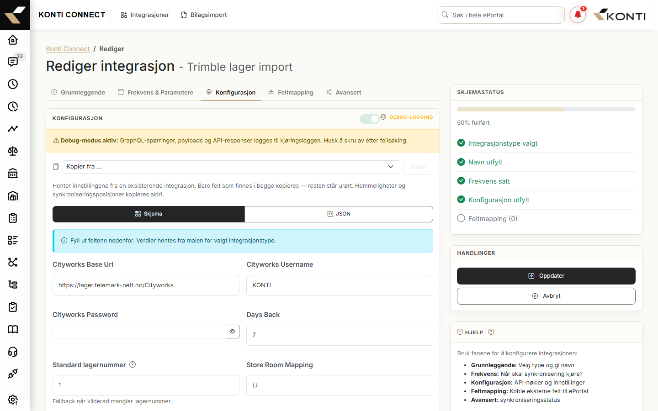Switch to the JSON view
The image size is (658, 411).
click(339, 214)
